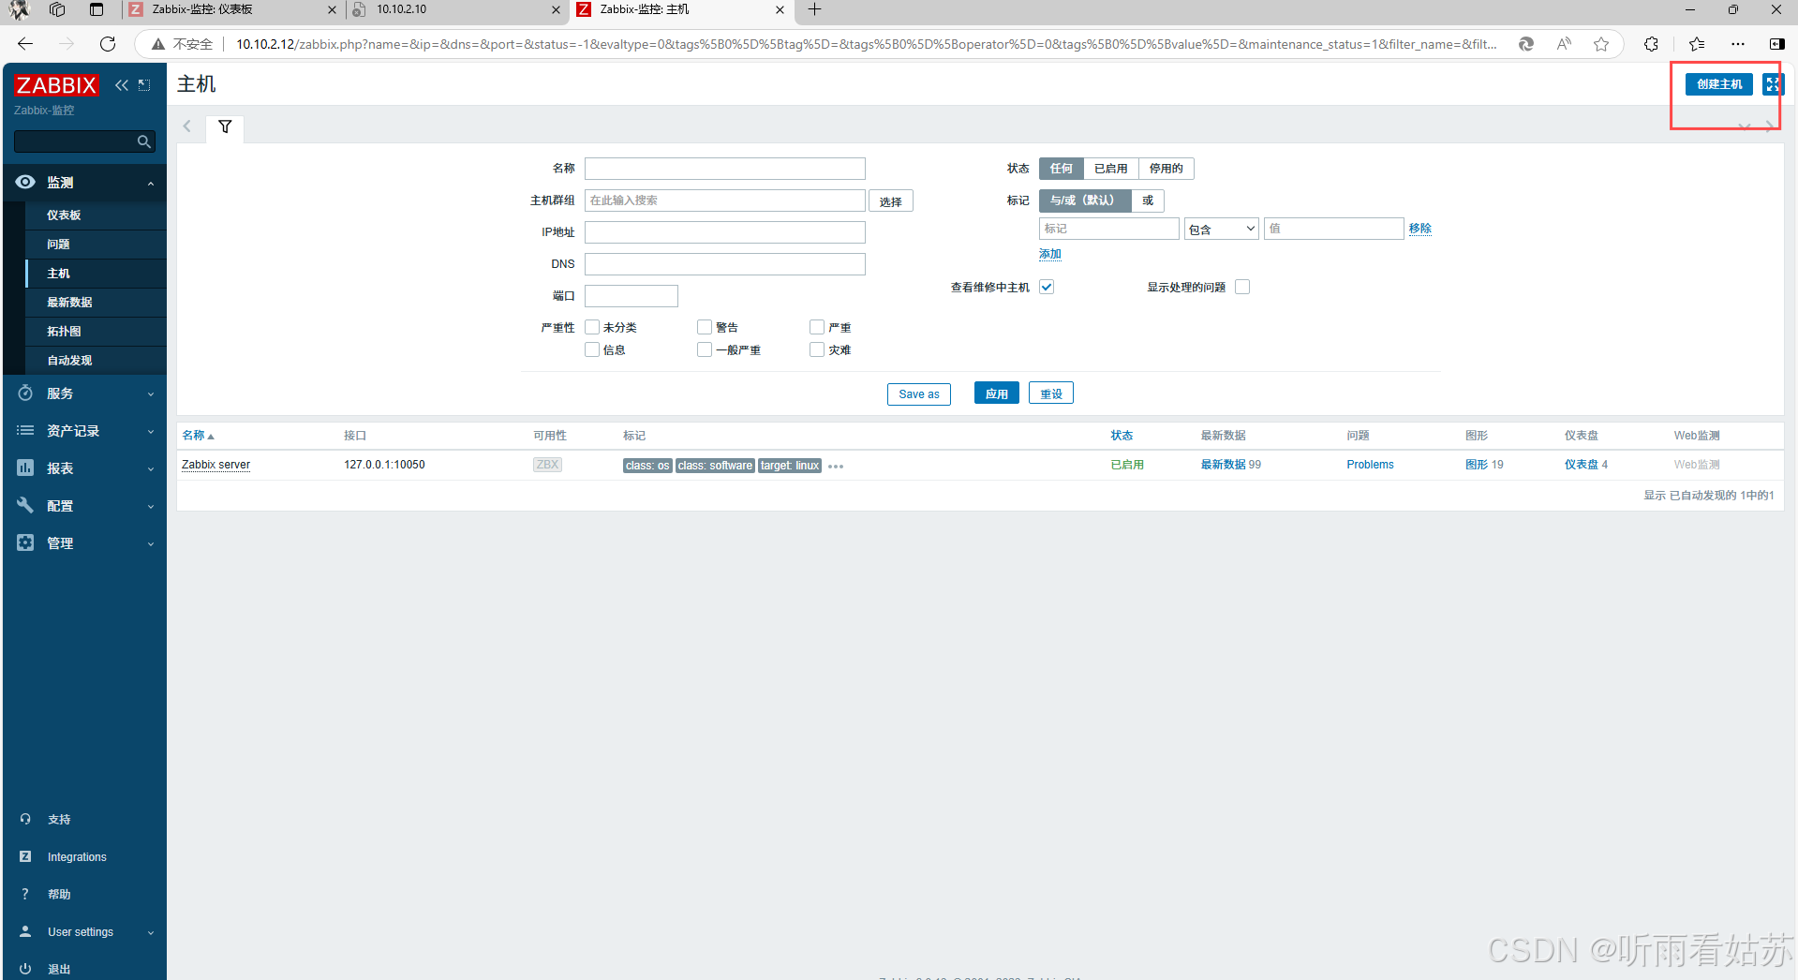Collapse sidebar with double chevron icon
Viewport: 1798px width, 980px height.
coord(122,85)
